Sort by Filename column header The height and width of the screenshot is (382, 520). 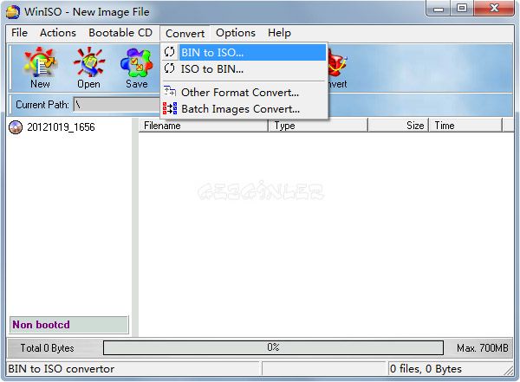pyautogui.click(x=203, y=126)
